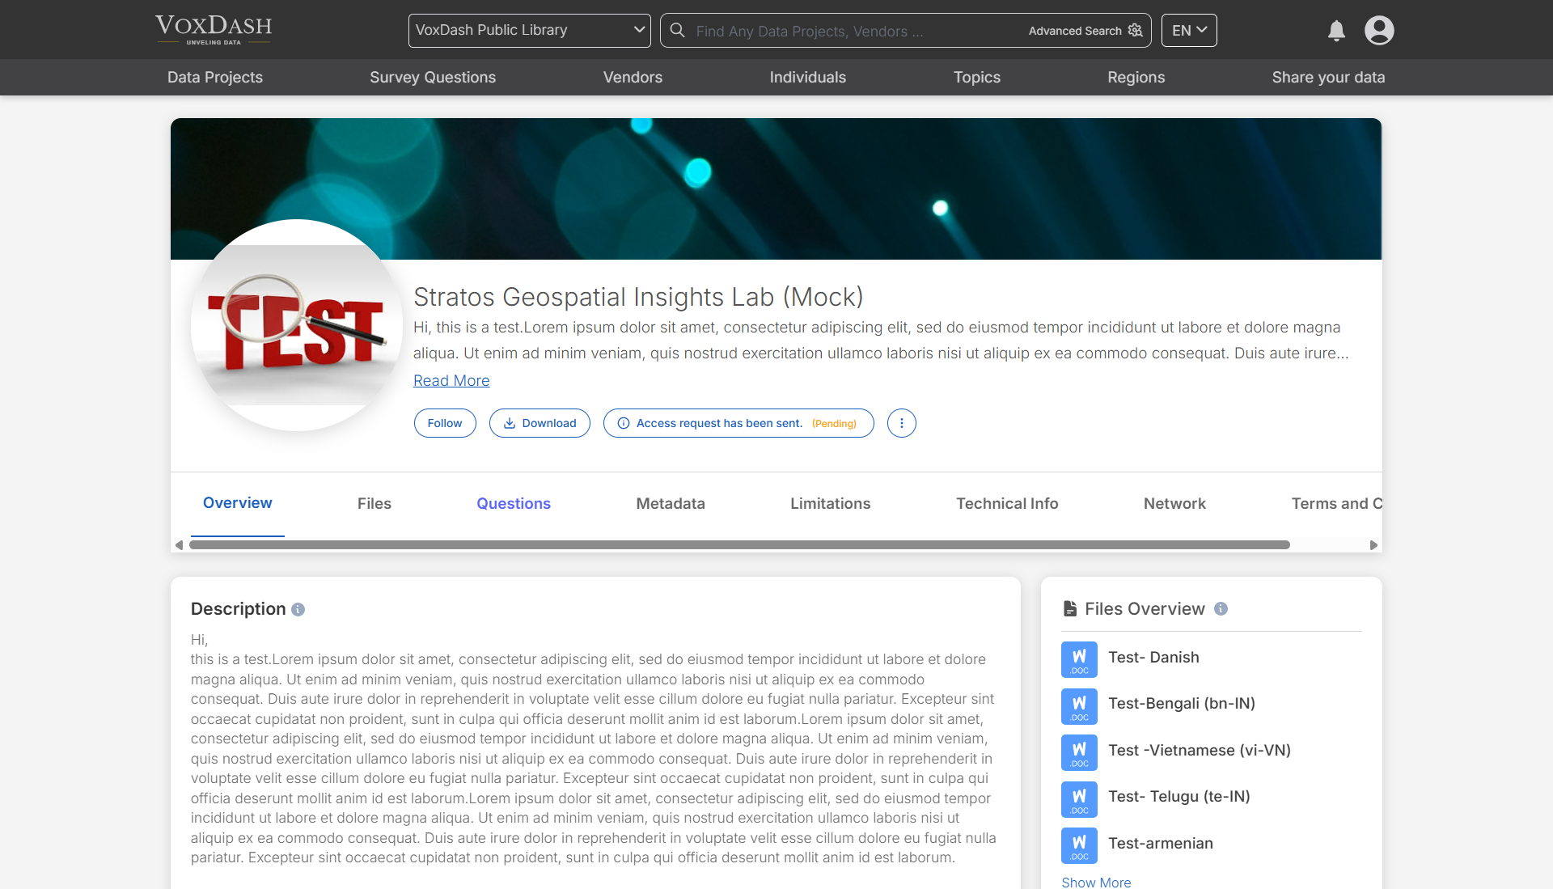Click the TEST project profile thumbnail
1553x889 pixels.
coord(297,325)
